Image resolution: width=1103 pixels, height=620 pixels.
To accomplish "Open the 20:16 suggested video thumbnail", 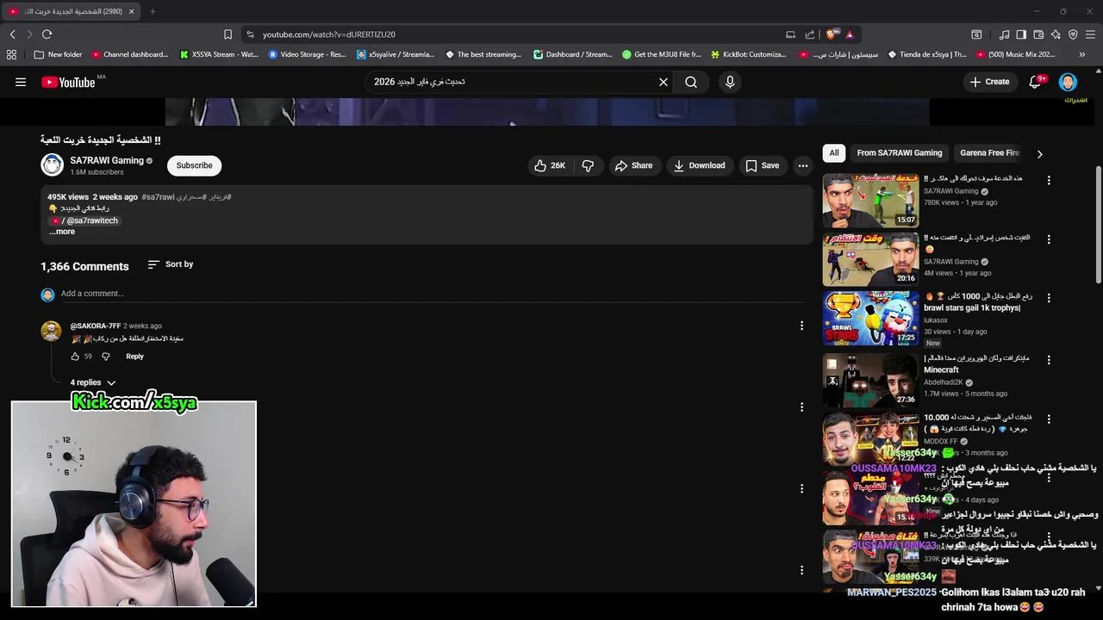I will pyautogui.click(x=870, y=259).
